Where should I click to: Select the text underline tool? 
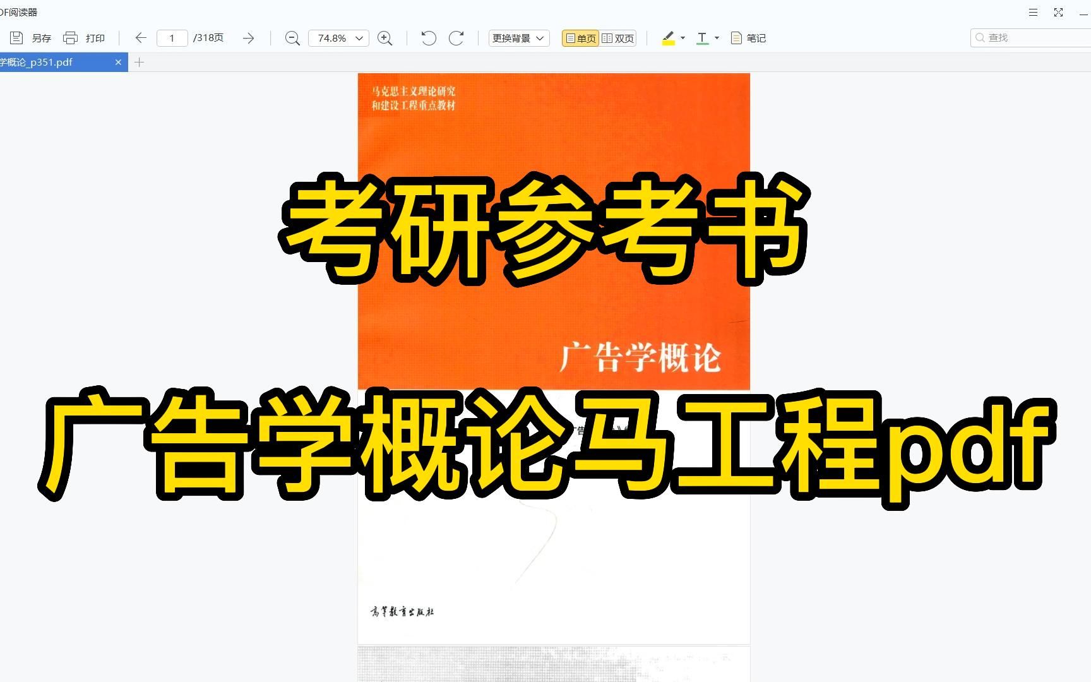pyautogui.click(x=702, y=38)
